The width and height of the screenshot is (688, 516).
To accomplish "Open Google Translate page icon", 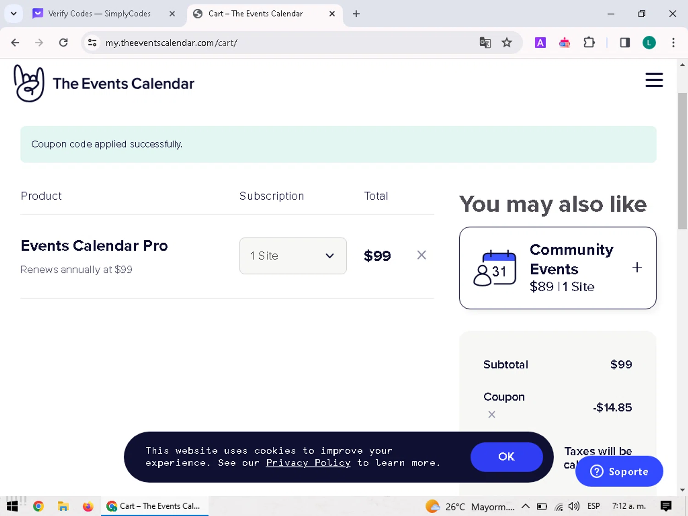I will [485, 43].
